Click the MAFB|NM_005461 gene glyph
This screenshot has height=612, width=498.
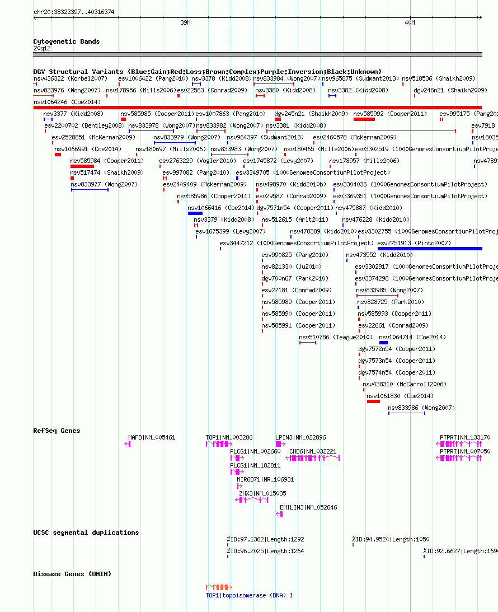coord(127,444)
